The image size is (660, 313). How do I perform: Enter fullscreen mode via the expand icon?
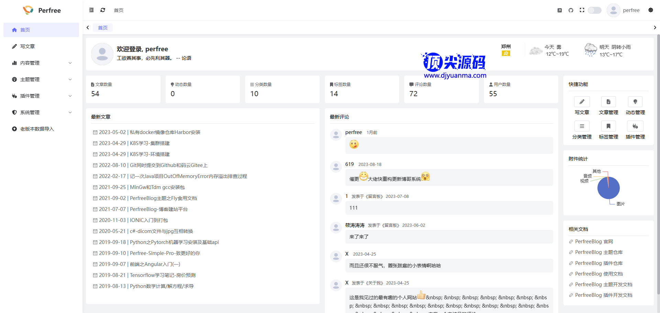(x=582, y=10)
